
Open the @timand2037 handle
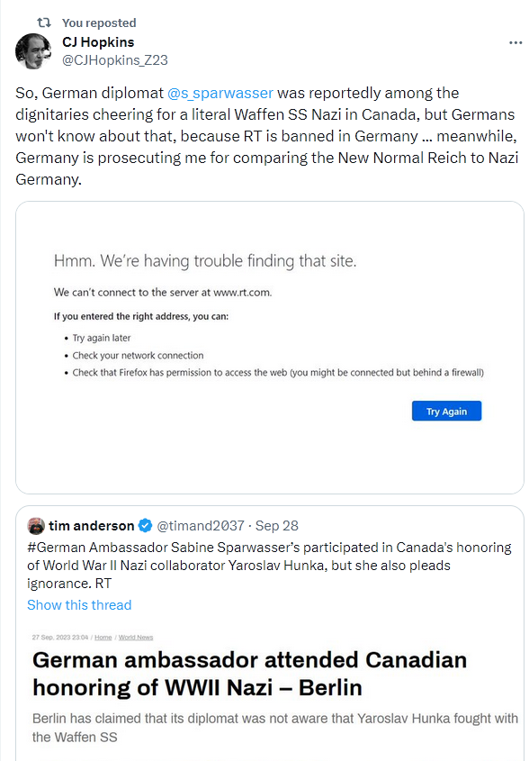pos(201,526)
